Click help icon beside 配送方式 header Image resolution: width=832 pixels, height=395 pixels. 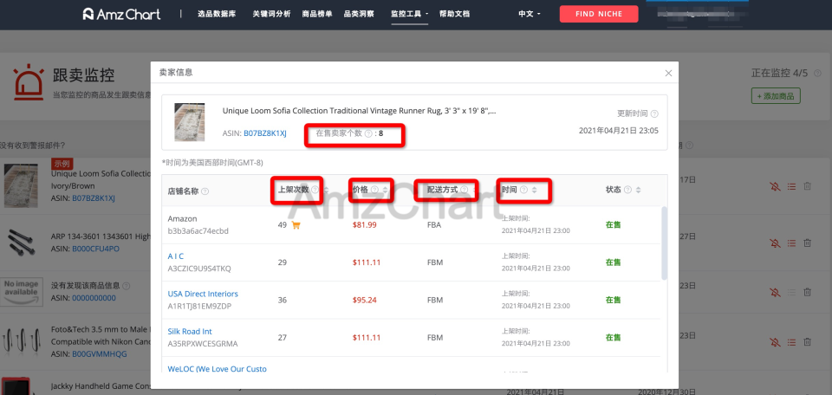(465, 190)
